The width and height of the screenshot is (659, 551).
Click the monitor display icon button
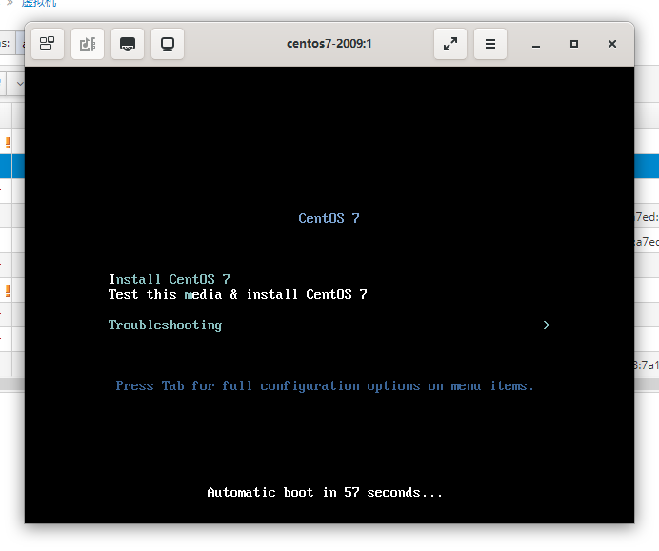coord(168,44)
